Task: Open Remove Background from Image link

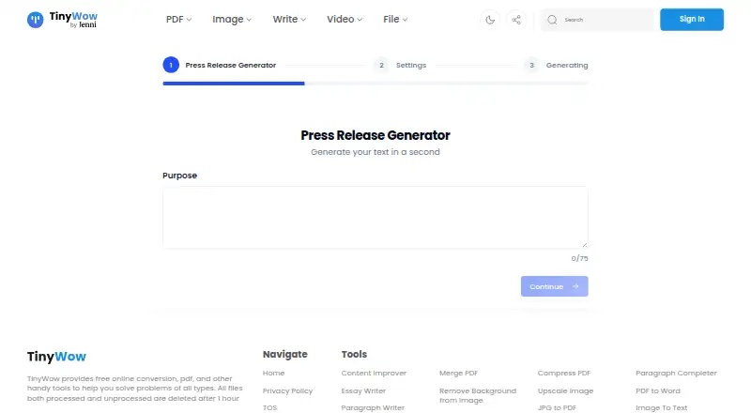Action: [x=478, y=395]
